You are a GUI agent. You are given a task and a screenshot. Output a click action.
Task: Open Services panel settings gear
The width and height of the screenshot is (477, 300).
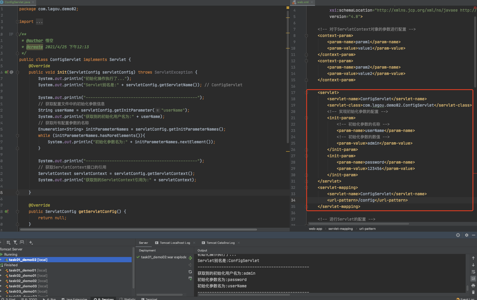point(467,235)
